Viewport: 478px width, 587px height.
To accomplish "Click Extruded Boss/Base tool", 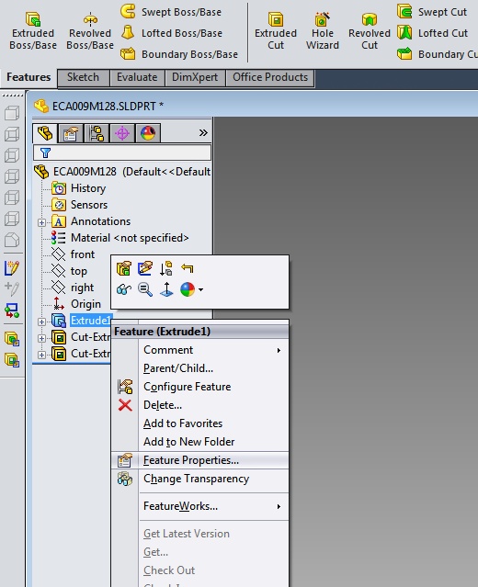I will (x=33, y=31).
